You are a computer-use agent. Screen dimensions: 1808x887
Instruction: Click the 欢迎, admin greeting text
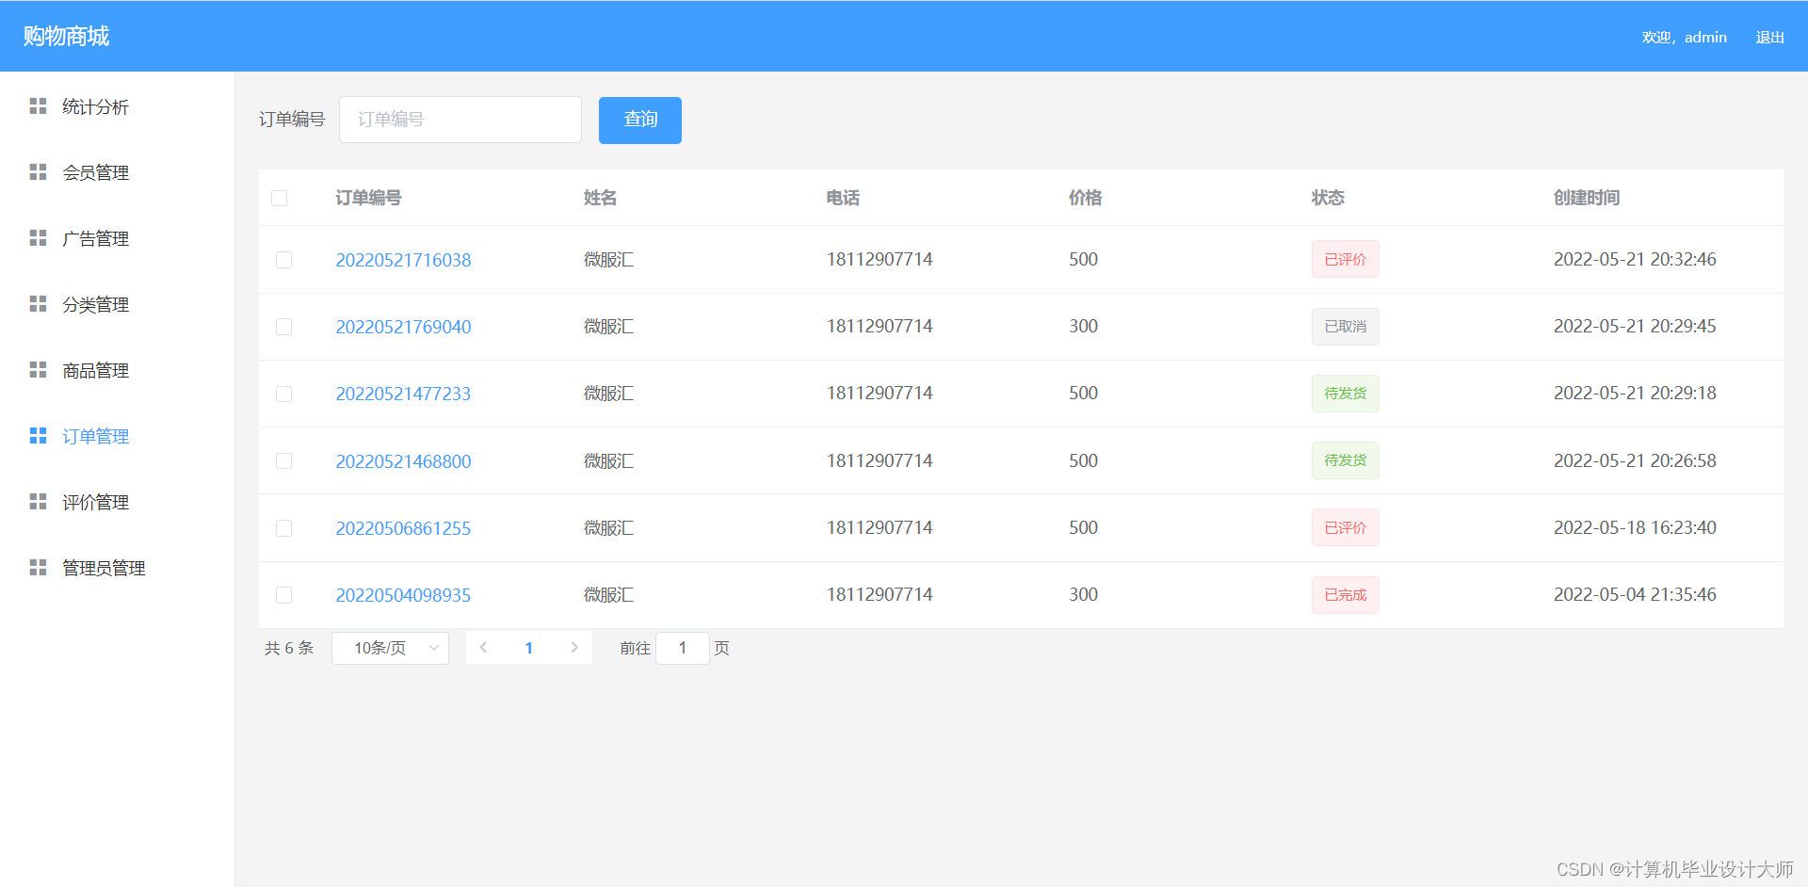(1684, 38)
